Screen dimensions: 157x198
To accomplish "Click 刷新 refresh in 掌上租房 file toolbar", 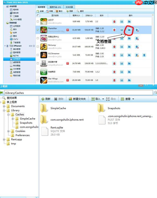I will pos(46,99).
